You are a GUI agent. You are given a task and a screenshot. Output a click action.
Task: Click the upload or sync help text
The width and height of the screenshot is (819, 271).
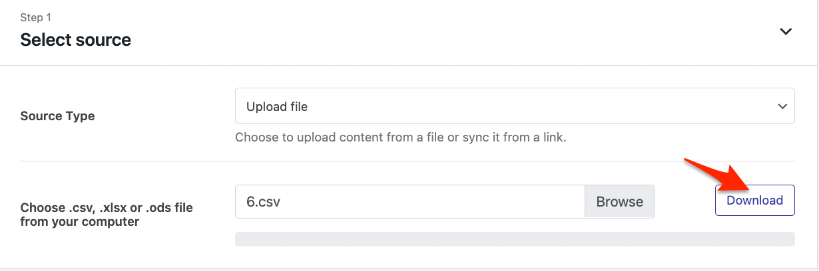point(400,138)
